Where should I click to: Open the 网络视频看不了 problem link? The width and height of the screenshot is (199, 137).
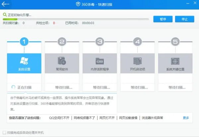pyautogui.click(x=84, y=118)
